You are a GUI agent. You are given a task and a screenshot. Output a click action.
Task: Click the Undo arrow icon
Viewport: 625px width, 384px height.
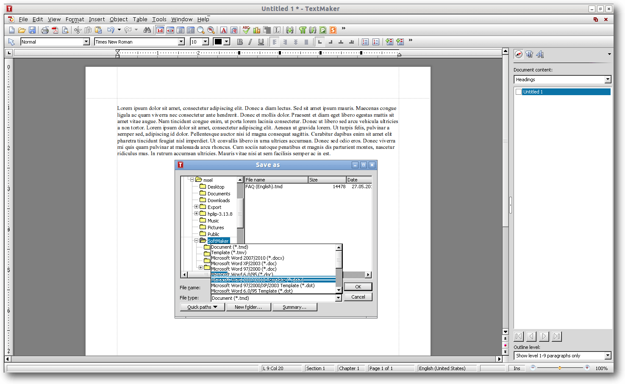[111, 30]
